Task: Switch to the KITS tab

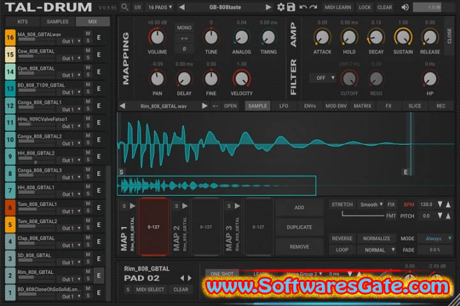Action: (22, 22)
